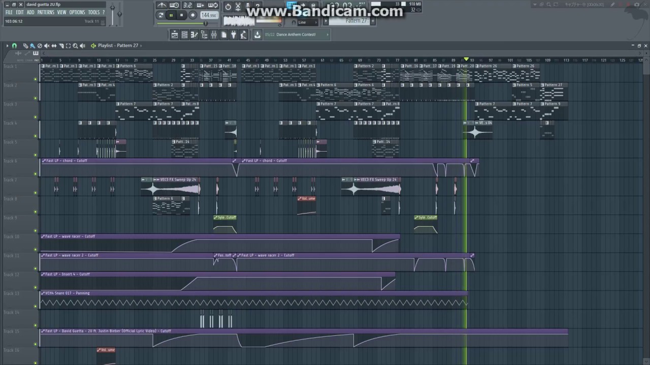This screenshot has width=650, height=365.
Task: Mute Track 10 with its green LED
Action: (x=35, y=249)
